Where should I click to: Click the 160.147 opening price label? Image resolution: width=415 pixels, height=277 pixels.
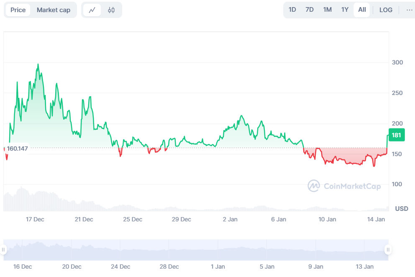pos(17,148)
